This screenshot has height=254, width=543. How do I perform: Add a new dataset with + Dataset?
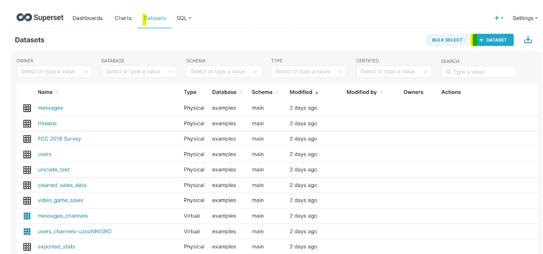[493, 40]
